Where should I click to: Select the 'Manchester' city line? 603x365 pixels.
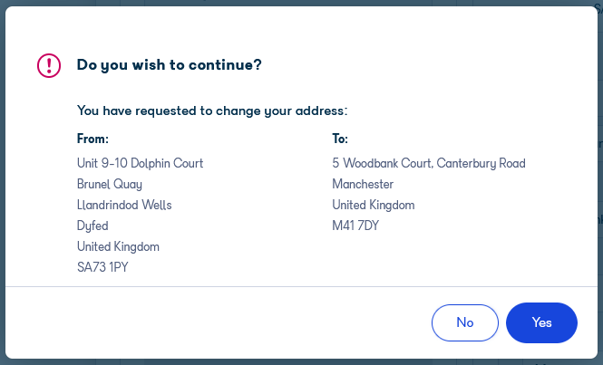pos(363,184)
